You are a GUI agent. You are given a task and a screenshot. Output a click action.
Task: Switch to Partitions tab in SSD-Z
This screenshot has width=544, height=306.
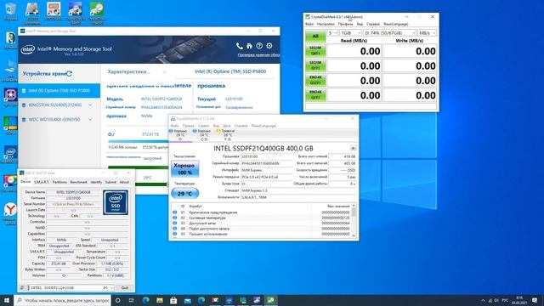(x=59, y=182)
